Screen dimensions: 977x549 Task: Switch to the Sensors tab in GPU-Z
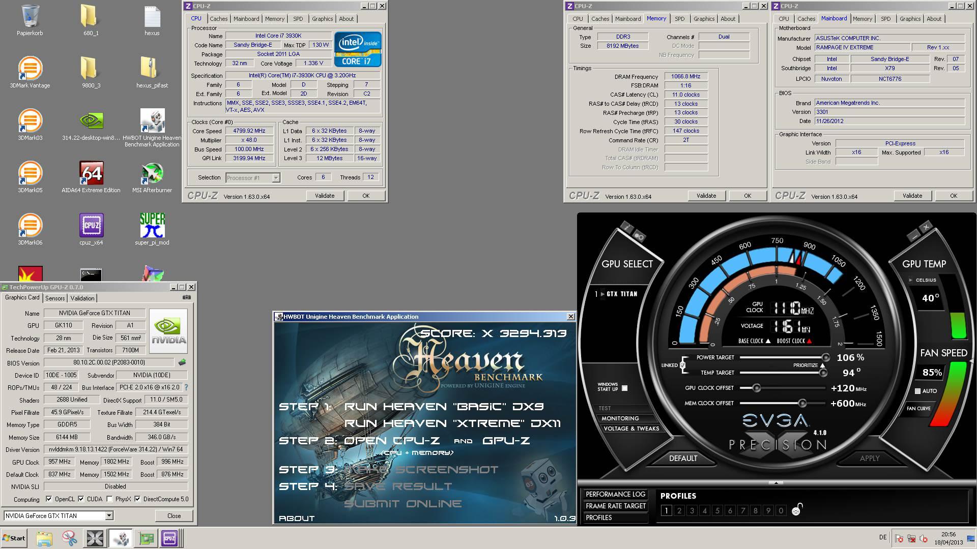click(x=55, y=298)
